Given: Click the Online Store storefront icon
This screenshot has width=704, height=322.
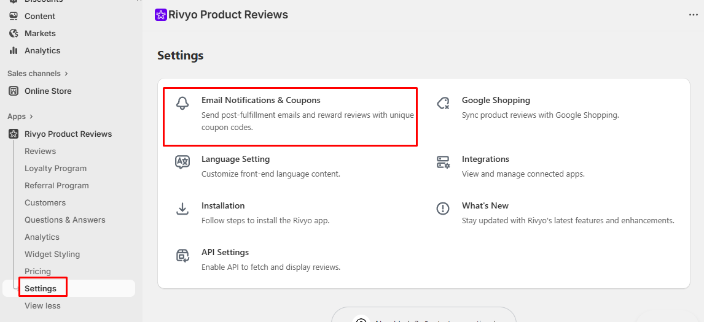Looking at the screenshot, I should (14, 91).
